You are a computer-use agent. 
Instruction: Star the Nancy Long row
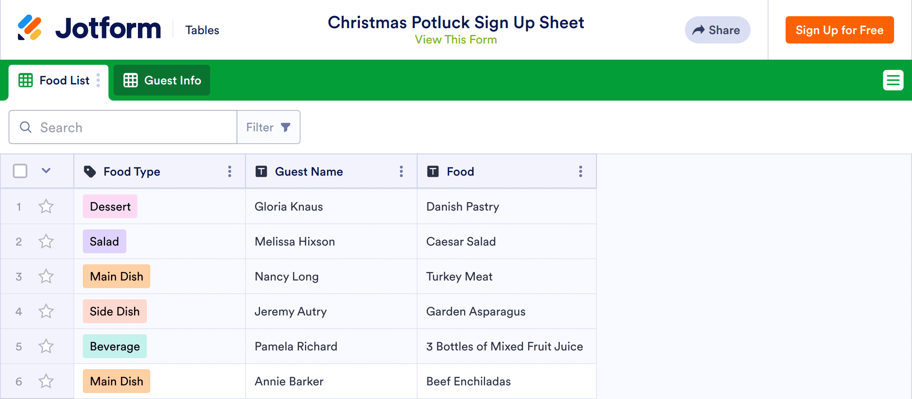click(46, 277)
